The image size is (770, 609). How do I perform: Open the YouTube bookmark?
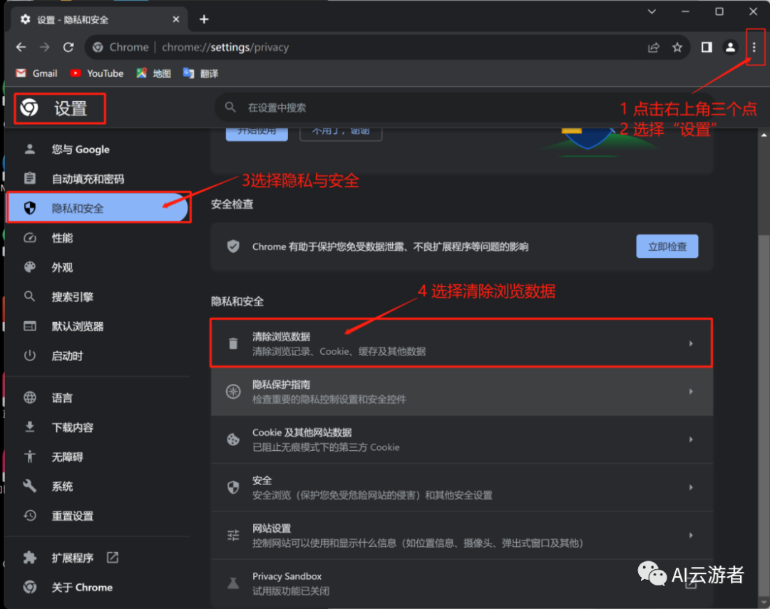pyautogui.click(x=97, y=73)
